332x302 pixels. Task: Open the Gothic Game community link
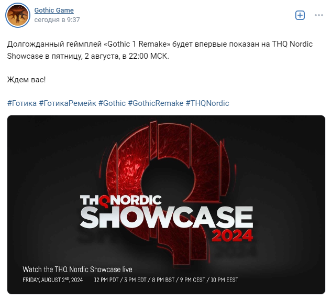click(54, 10)
